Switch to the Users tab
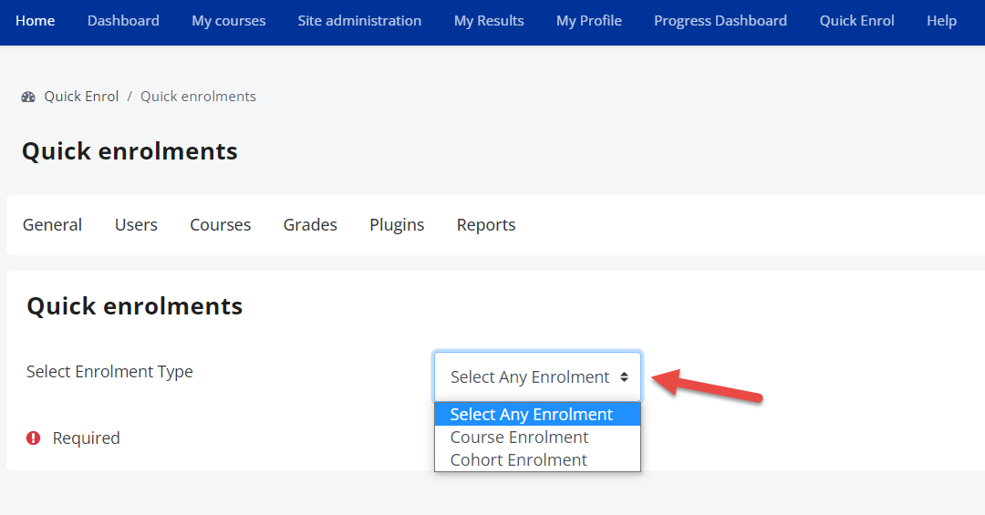Image resolution: width=985 pixels, height=515 pixels. 136,225
